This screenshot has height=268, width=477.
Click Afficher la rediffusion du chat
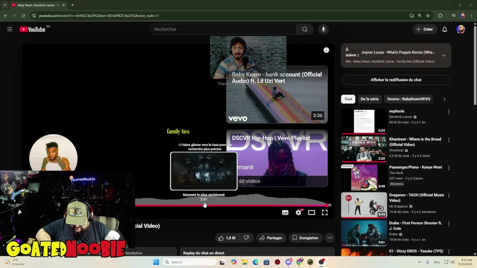click(396, 80)
